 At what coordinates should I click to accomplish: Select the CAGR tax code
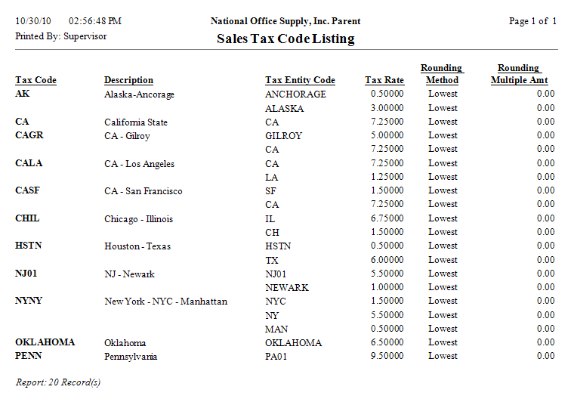pyautogui.click(x=29, y=136)
